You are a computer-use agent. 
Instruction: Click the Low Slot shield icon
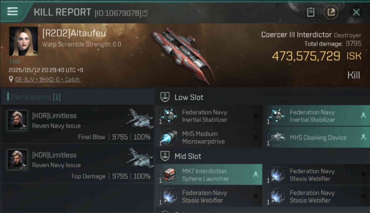pyautogui.click(x=165, y=97)
